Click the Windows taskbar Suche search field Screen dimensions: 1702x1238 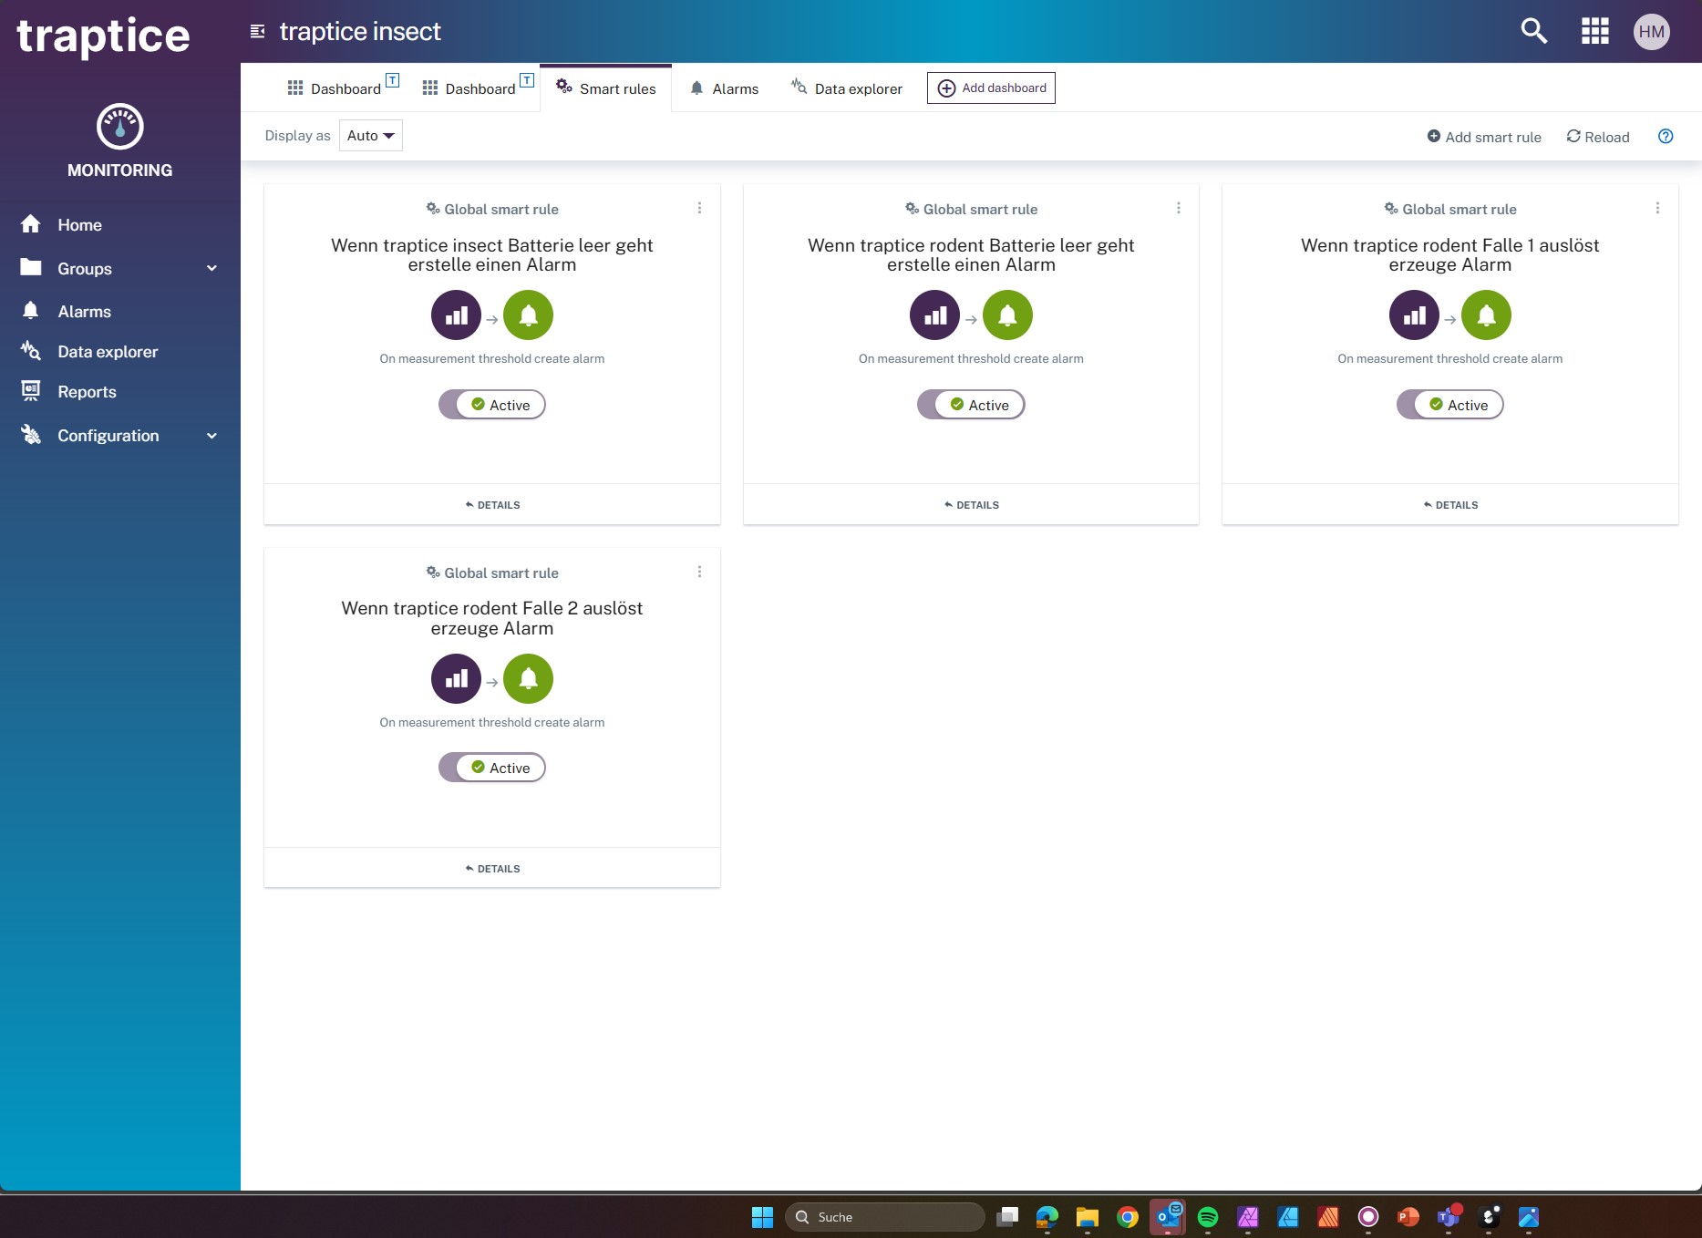click(884, 1217)
